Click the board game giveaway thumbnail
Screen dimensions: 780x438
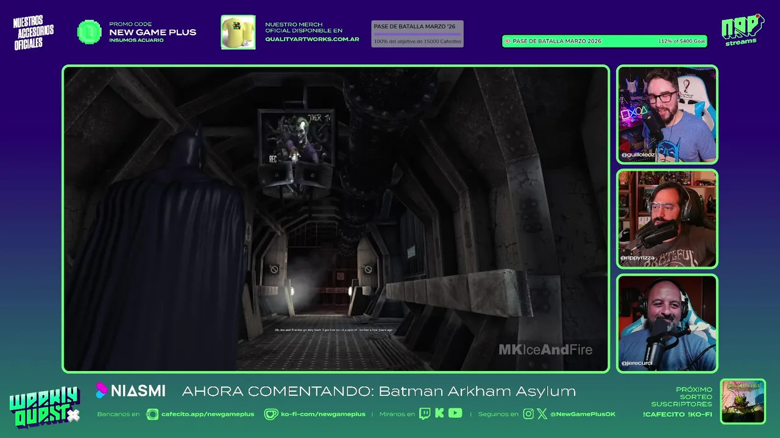tap(743, 401)
